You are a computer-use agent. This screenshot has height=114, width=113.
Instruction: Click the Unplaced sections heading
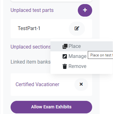coord(31,47)
